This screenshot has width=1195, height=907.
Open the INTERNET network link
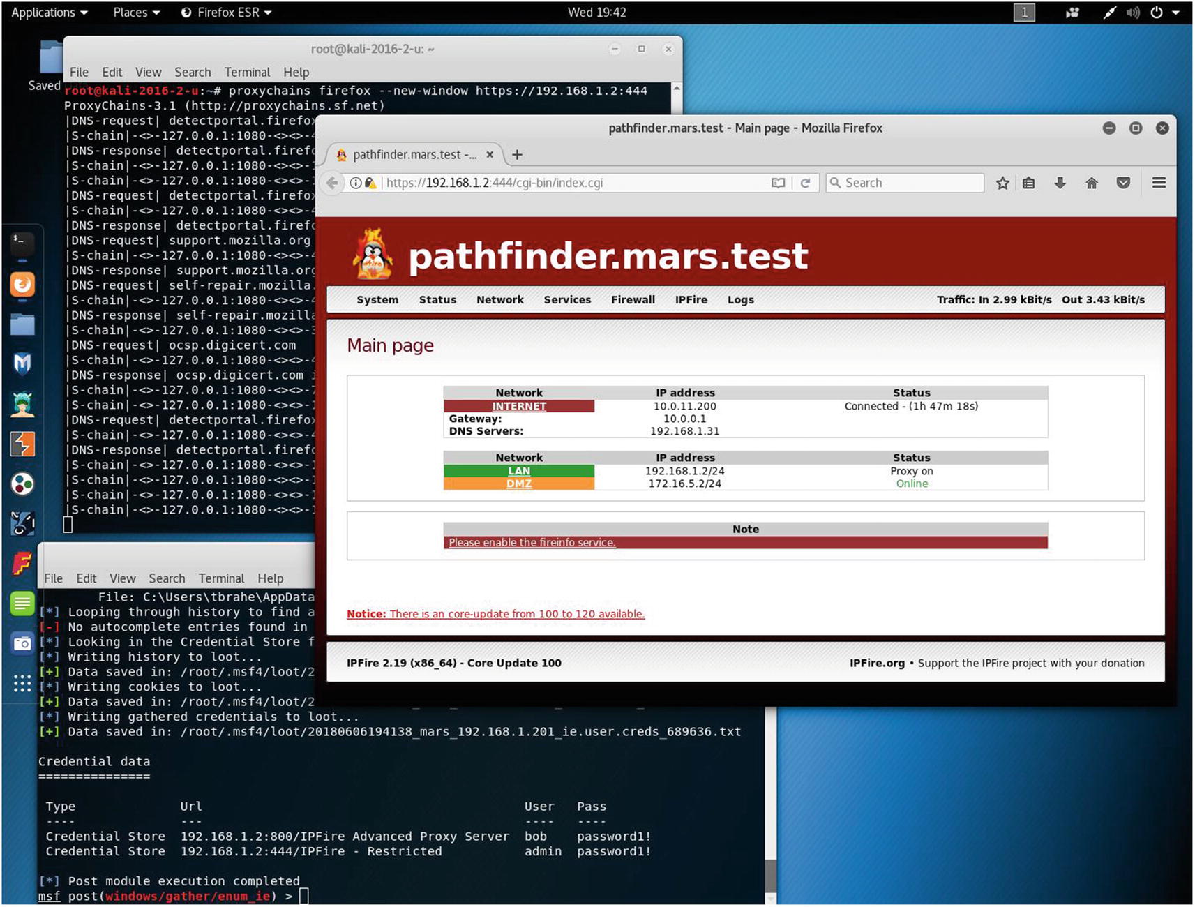click(x=519, y=406)
